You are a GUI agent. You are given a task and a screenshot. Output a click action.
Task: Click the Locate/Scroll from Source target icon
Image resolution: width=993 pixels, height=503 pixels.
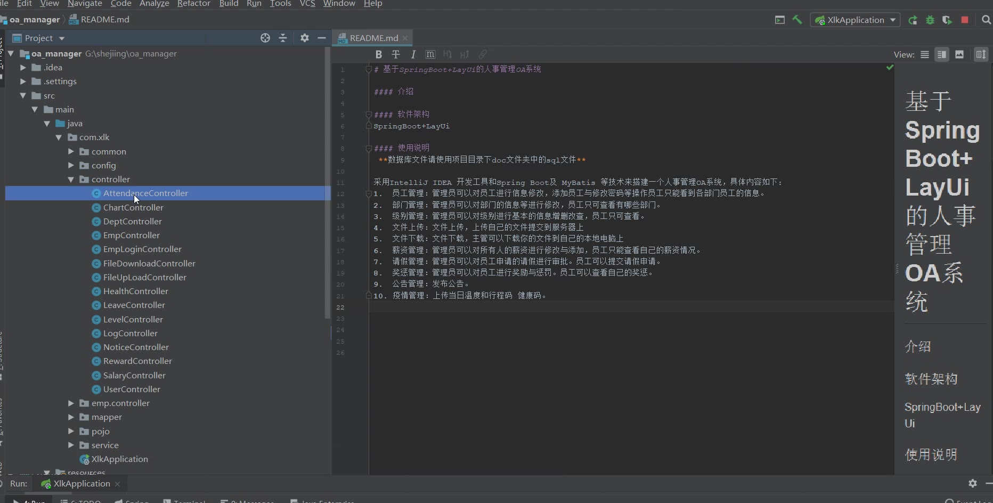tap(265, 38)
